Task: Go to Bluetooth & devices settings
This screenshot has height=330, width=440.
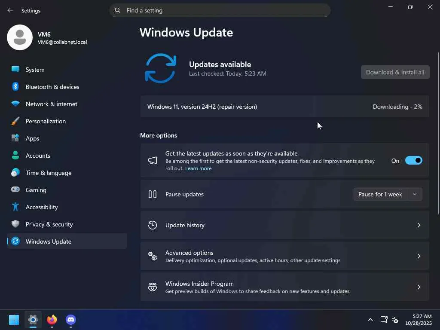Action: [x=67, y=87]
